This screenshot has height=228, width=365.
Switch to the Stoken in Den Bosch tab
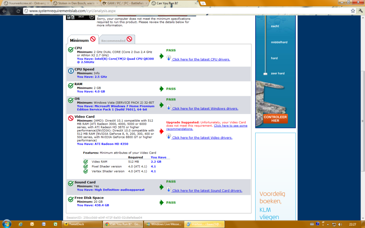(x=76, y=3)
